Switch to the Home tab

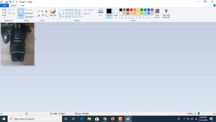point(13,5)
